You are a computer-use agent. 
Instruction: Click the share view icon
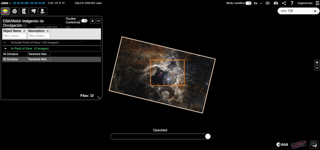tap(284, 3)
